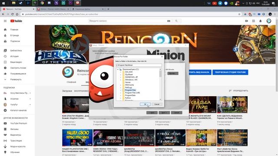Expand the $SysReset folder node
Viewport: 278px width, 156px height.
click(121, 75)
